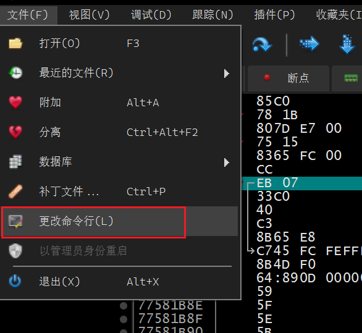Select the highlighted EB 07 instruction row
The height and width of the screenshot is (333, 362).
[302, 183]
